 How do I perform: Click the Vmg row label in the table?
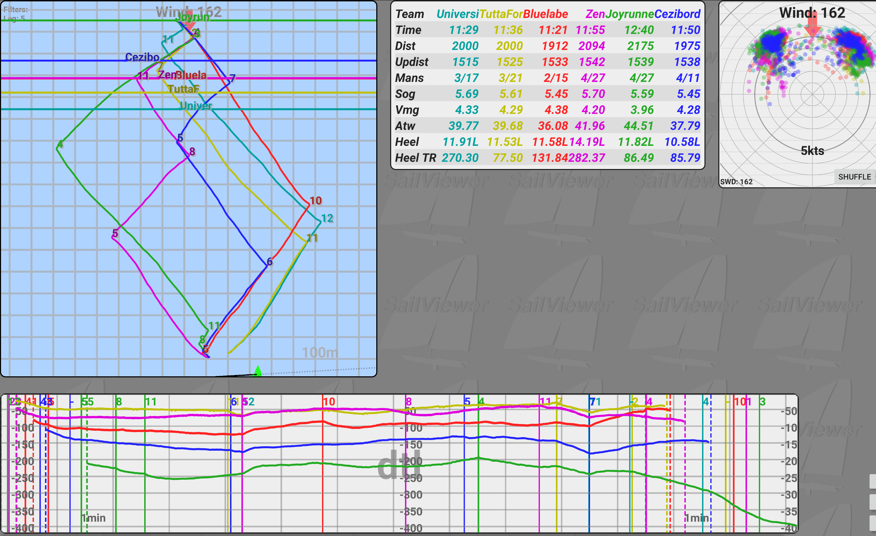(x=407, y=110)
